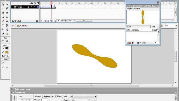This screenshot has width=179, height=101.
Task: Select the Oval tool
Action: tap(3, 17)
